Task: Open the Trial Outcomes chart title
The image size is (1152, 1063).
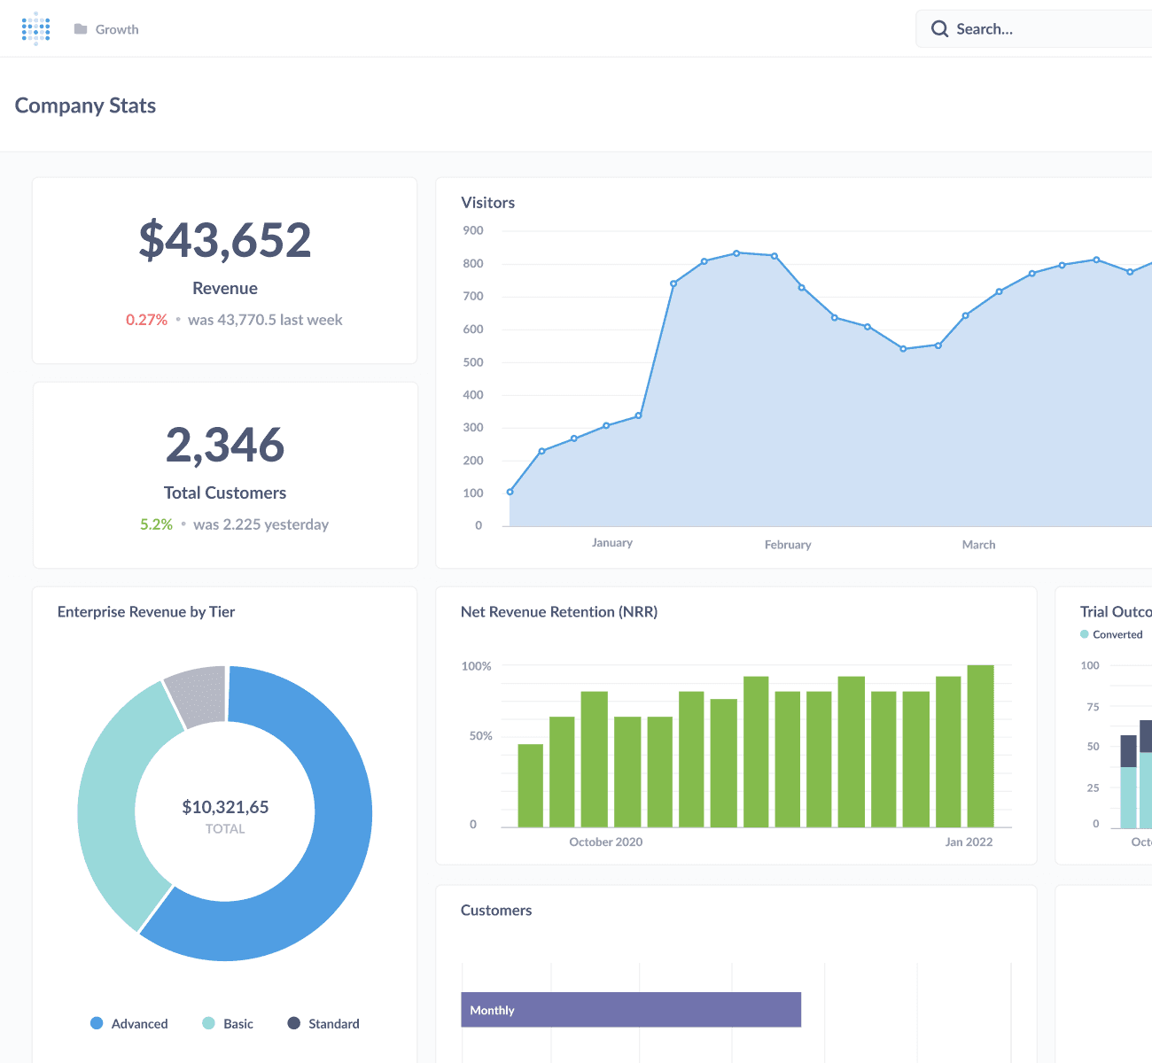Action: [1116, 612]
